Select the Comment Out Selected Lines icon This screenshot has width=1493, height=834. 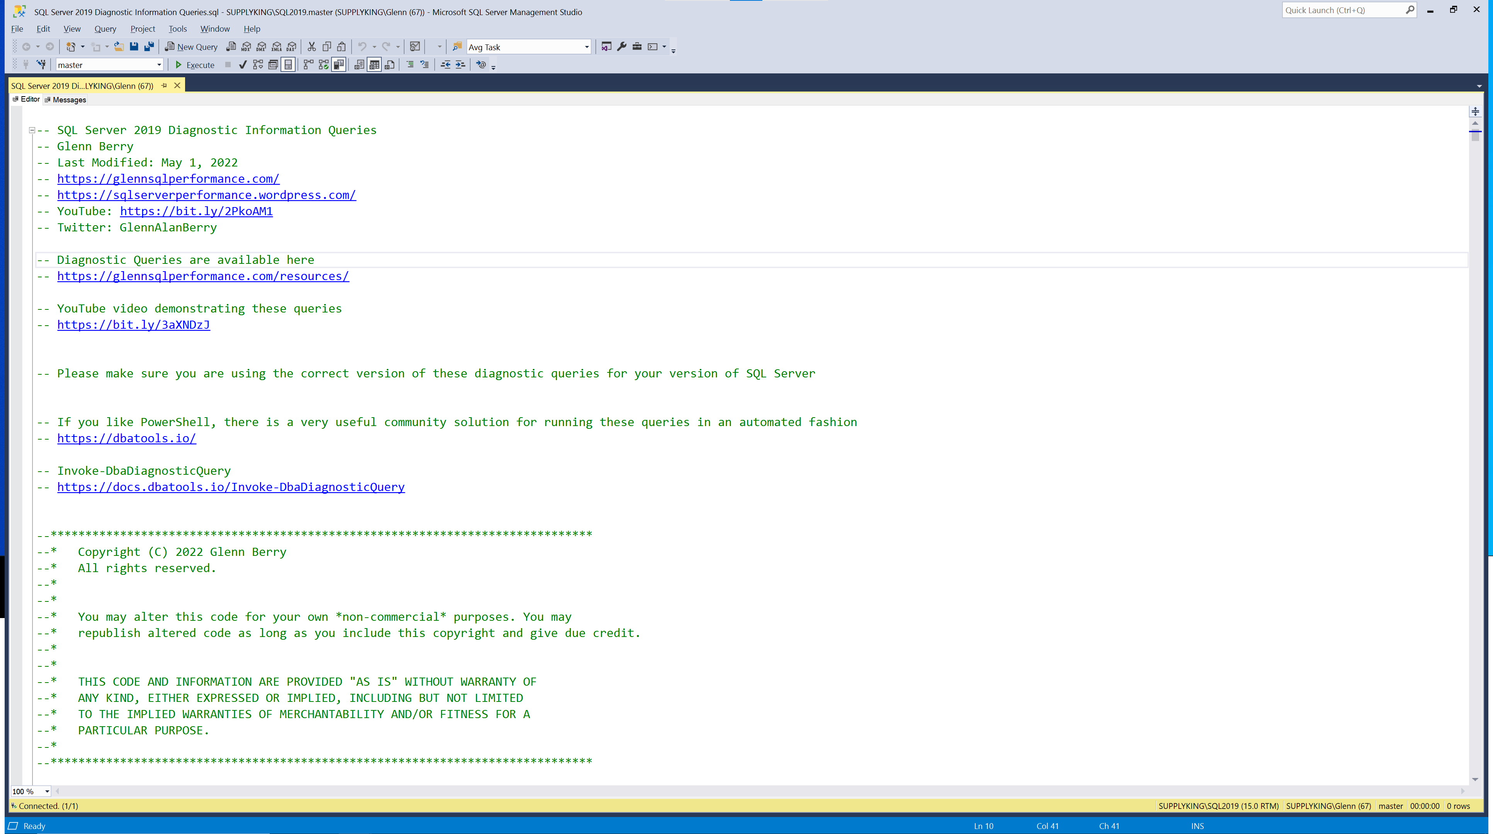point(410,65)
